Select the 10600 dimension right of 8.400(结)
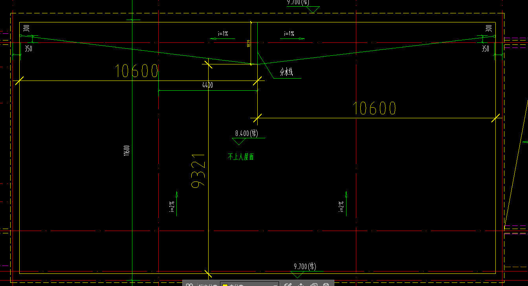528x286 pixels. pos(374,108)
